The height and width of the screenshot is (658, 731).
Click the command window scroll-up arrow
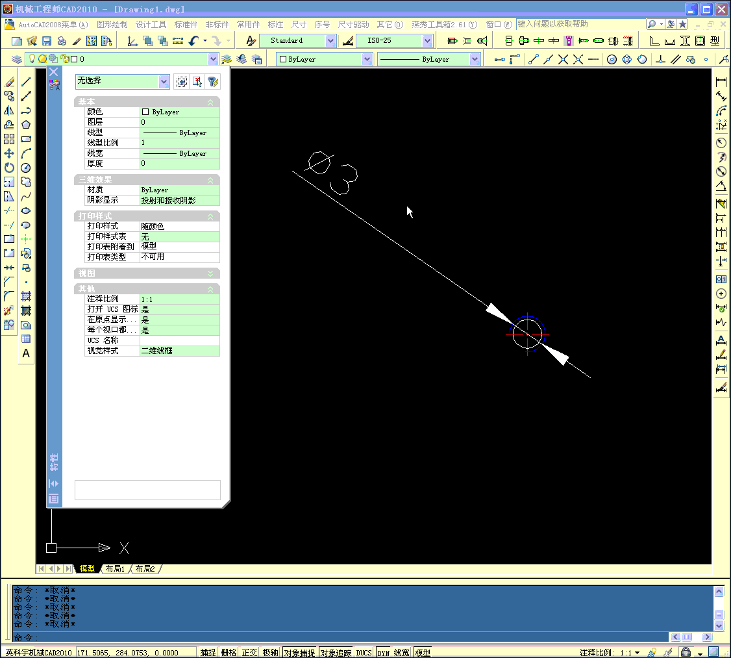coord(719,591)
